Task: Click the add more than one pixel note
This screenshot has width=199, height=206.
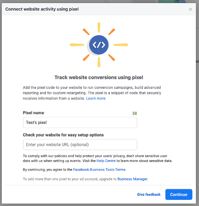Action: [86, 179]
